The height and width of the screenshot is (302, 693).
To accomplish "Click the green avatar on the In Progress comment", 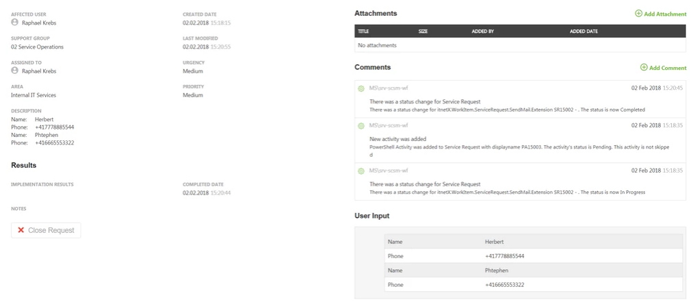I will pyautogui.click(x=361, y=170).
